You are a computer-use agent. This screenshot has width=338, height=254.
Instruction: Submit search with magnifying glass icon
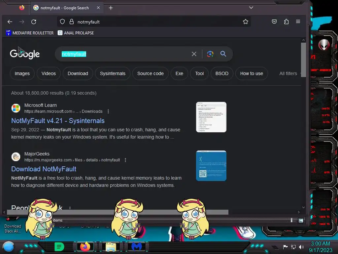pyautogui.click(x=223, y=54)
